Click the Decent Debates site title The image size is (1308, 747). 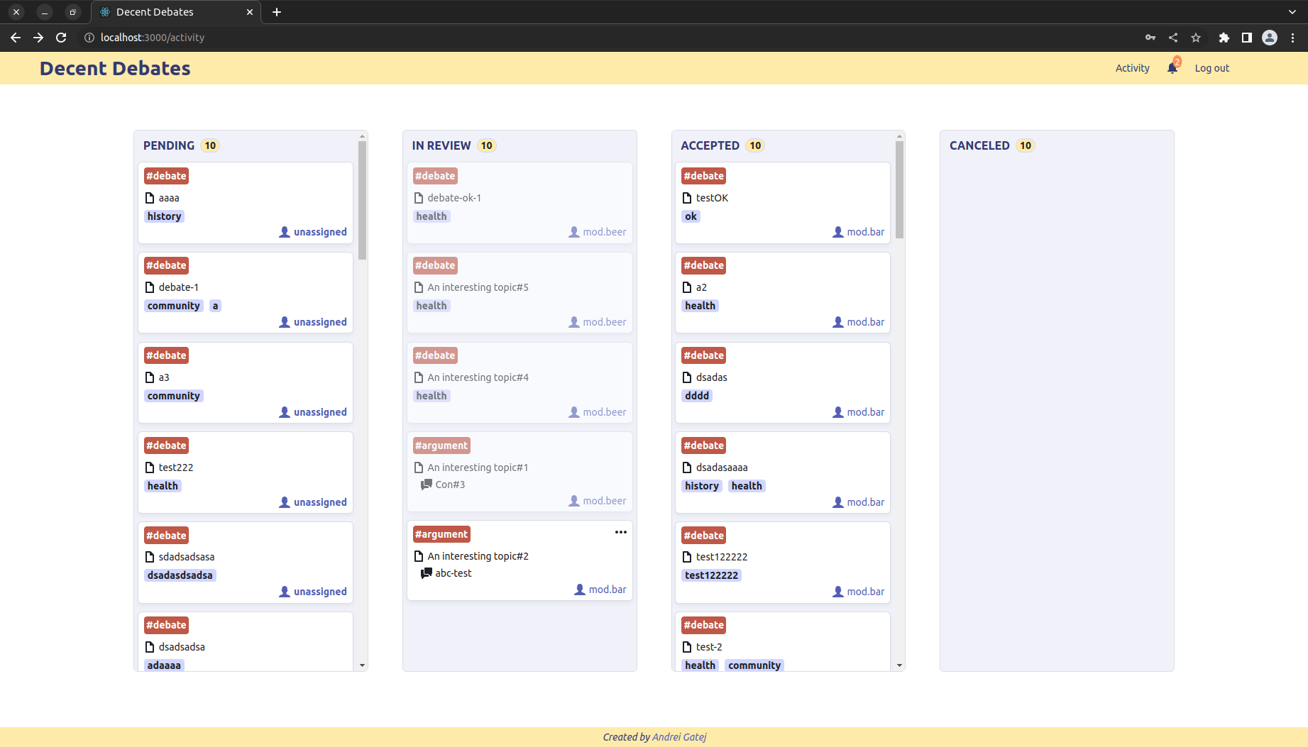tap(115, 68)
